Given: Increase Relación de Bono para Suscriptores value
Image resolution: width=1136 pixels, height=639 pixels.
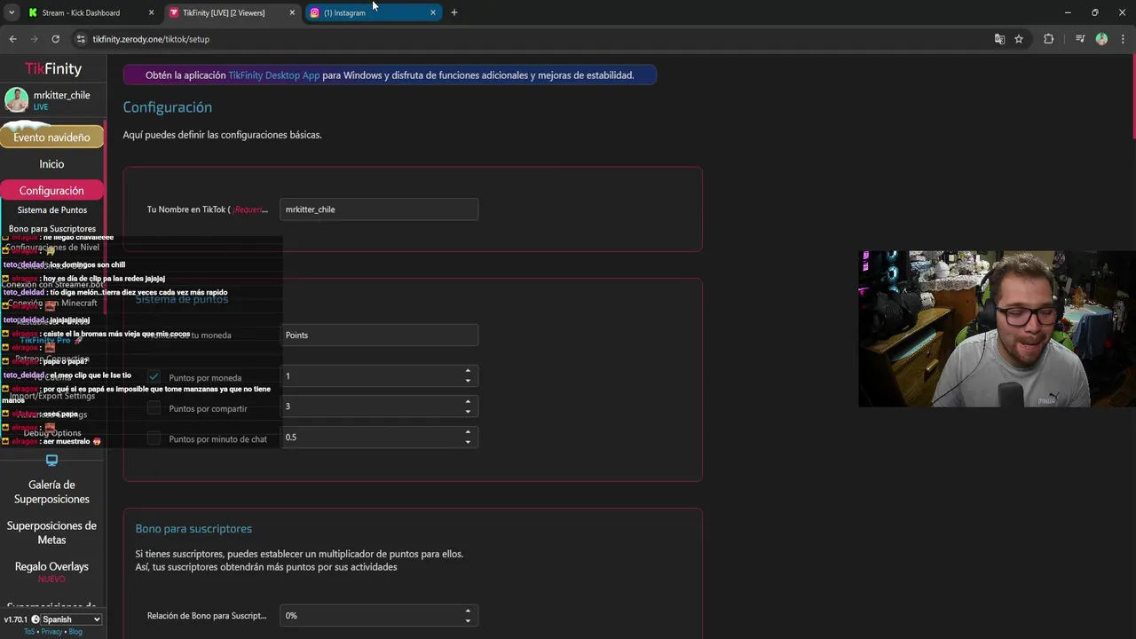Looking at the screenshot, I should 468,611.
